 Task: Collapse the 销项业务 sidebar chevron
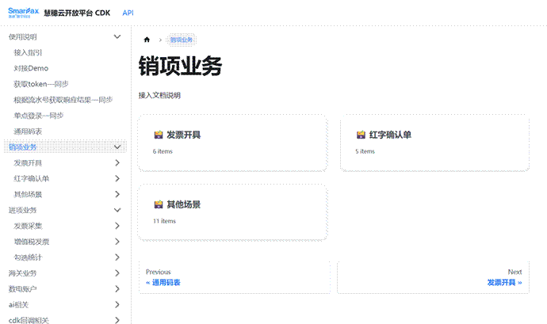point(117,147)
